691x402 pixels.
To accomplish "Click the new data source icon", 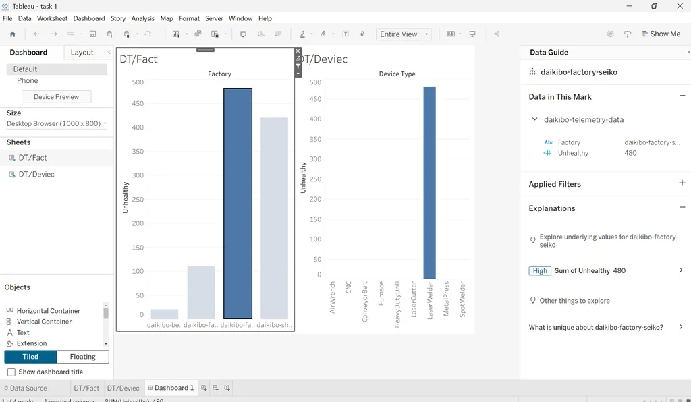I will (x=110, y=34).
